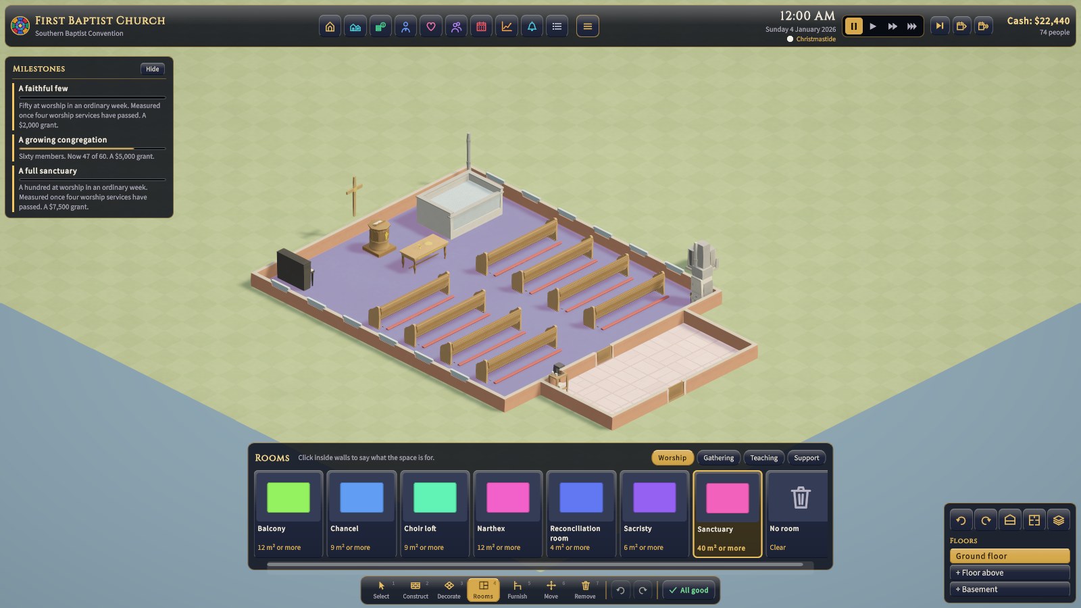This screenshot has width=1081, height=608.
Task: Click the floor plan grid icon
Action: click(1034, 520)
